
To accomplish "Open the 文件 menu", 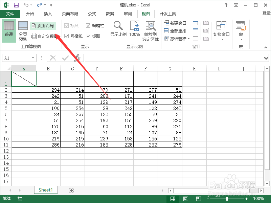I will [x=10, y=14].
